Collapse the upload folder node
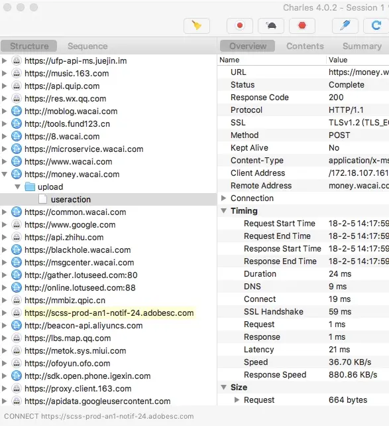Screen dimensions: 389x426 (x=18, y=186)
